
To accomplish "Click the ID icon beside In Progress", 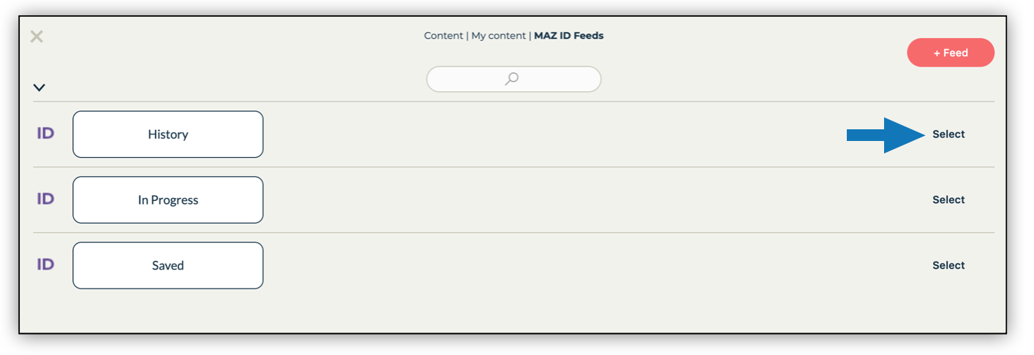I will [x=45, y=199].
